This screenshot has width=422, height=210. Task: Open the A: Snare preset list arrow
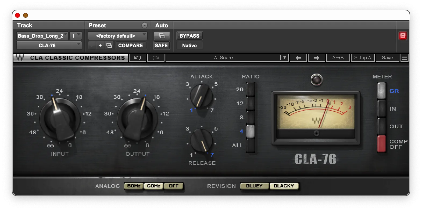(x=284, y=58)
